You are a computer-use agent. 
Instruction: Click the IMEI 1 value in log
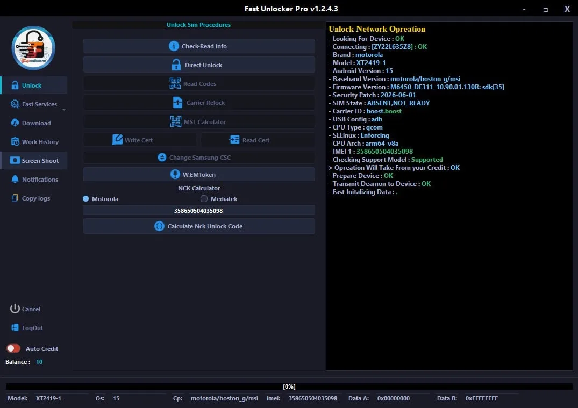[384, 152]
